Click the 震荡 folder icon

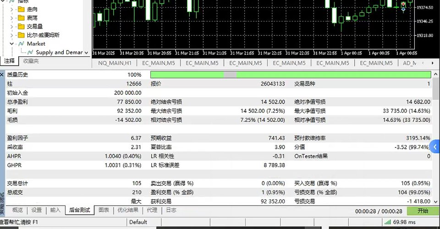pos(21,18)
